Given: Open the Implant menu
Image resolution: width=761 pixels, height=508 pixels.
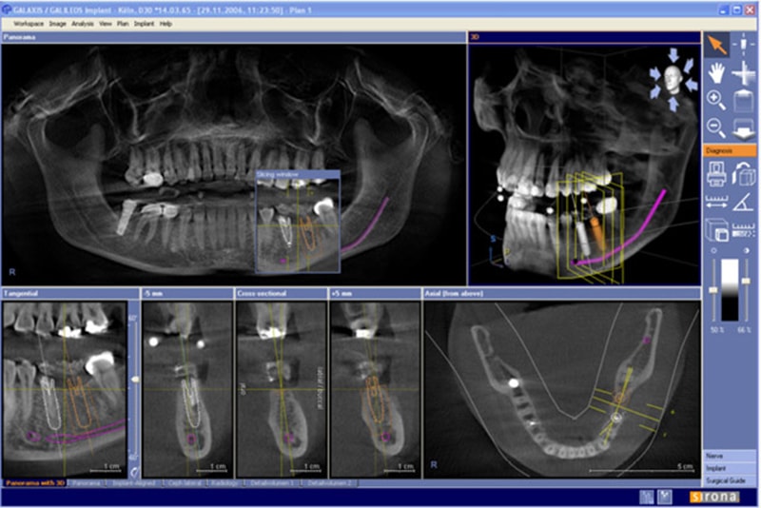Looking at the screenshot, I should [x=145, y=22].
